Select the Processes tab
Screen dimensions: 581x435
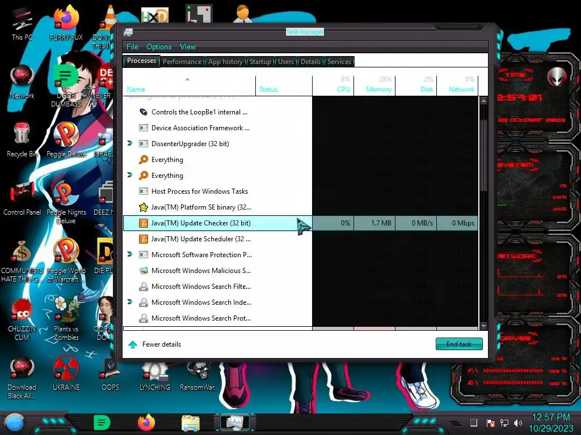(141, 61)
